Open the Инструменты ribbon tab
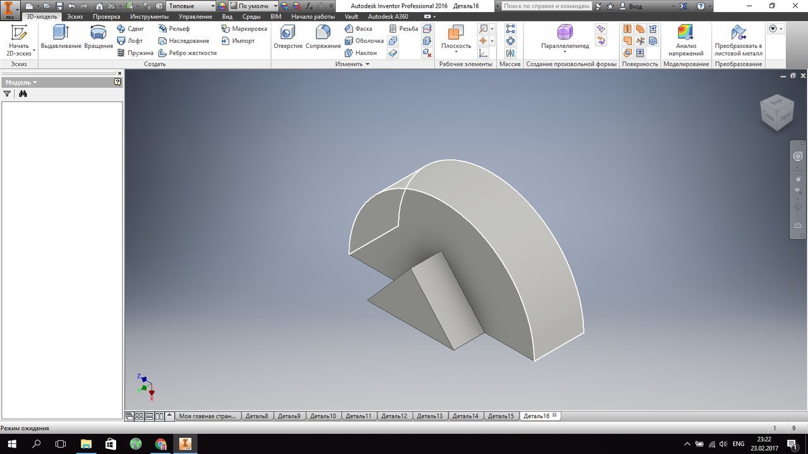 click(x=149, y=16)
